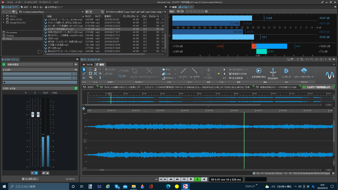Click the file list horizontal scrollbar
This screenshot has width=338, height=190.
(x=95, y=54)
